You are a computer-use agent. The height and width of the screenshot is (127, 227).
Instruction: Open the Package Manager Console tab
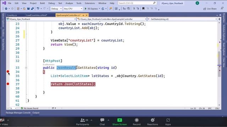18,113
